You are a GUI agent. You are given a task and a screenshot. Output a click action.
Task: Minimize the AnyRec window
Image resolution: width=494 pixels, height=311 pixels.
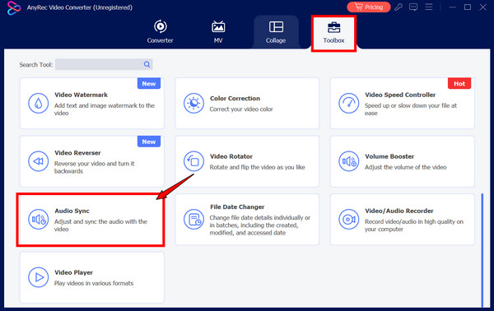452,7
